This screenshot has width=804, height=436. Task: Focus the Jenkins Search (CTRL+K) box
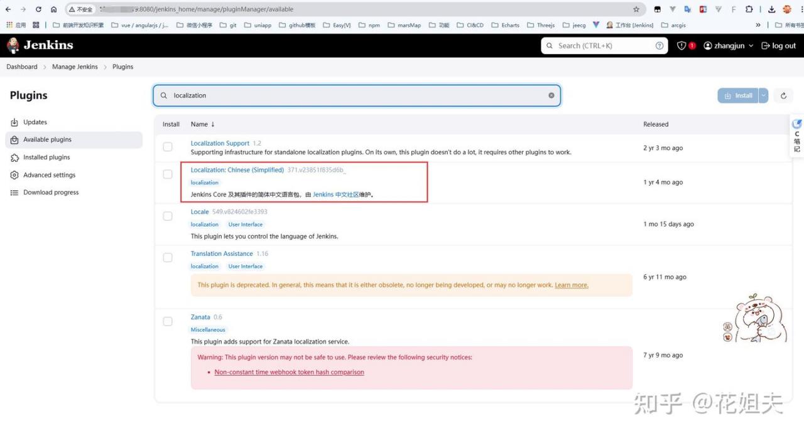605,46
